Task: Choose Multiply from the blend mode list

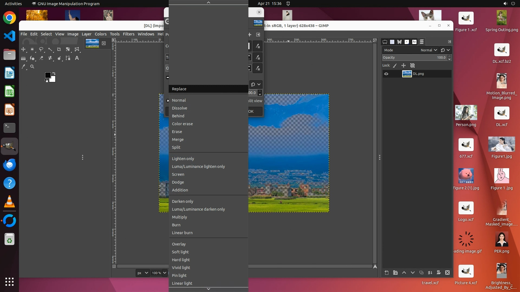Action: click(179, 217)
